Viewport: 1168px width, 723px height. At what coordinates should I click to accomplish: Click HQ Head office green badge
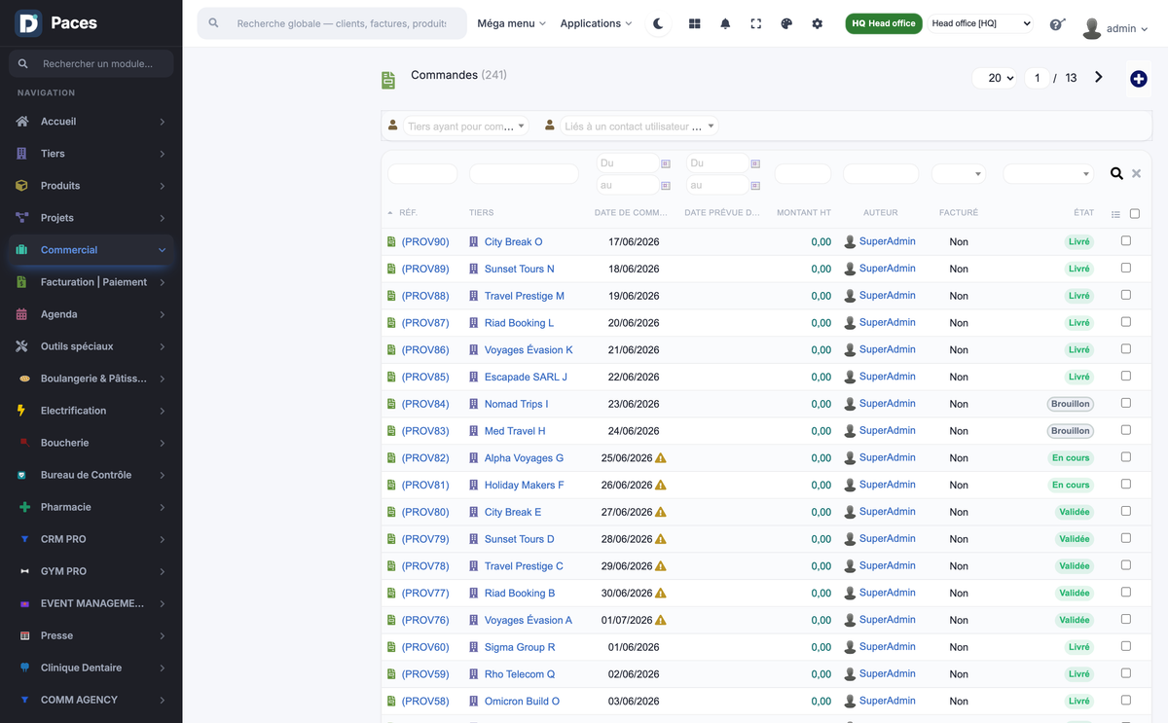click(884, 23)
